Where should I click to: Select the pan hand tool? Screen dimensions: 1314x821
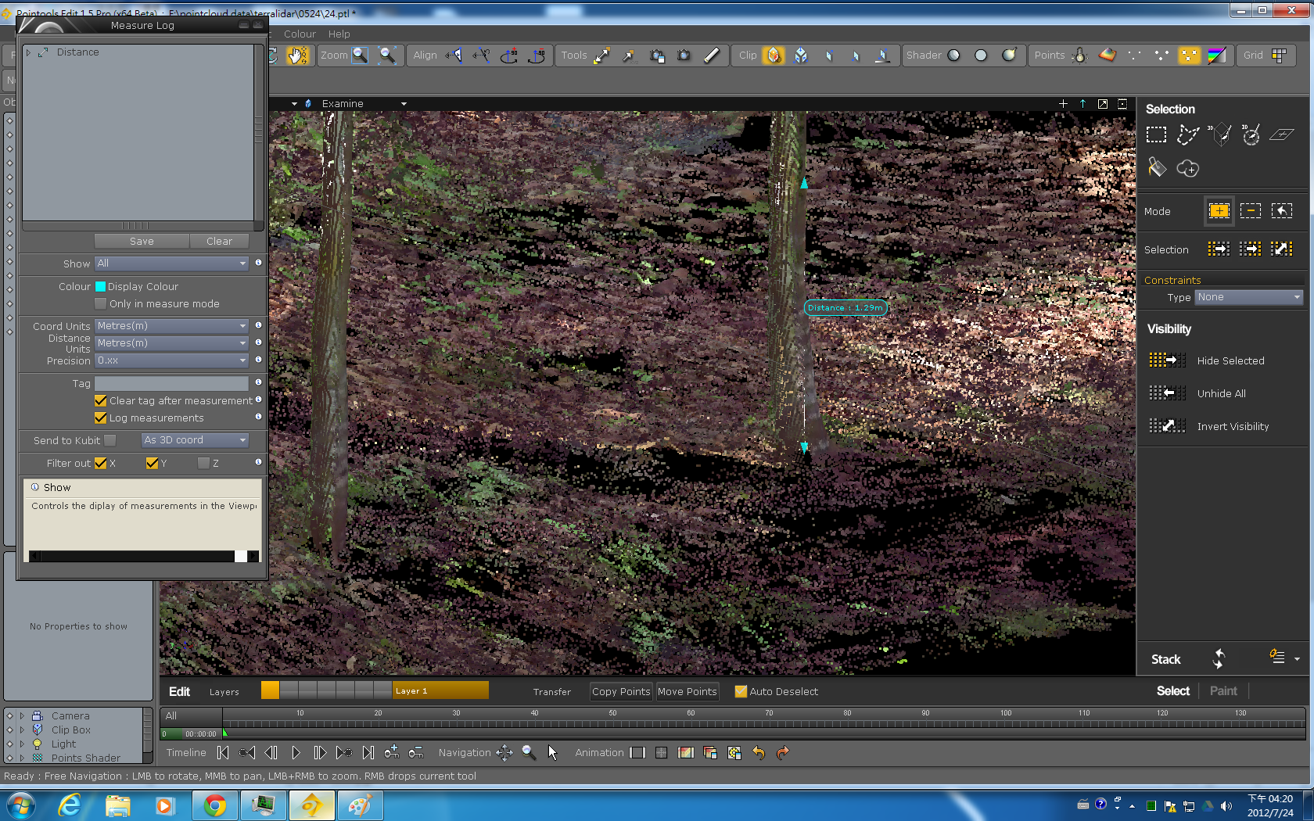coord(297,55)
